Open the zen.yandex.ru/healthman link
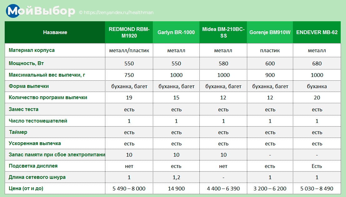The width and height of the screenshot is (346, 197). [x=118, y=13]
